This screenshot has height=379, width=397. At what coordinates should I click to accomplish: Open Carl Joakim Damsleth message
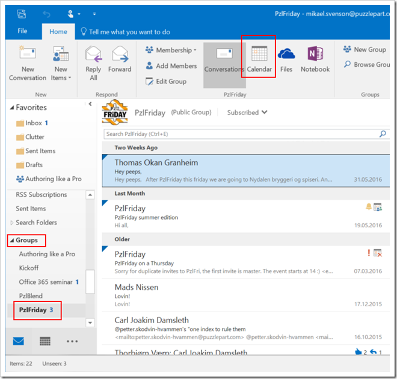(245, 328)
